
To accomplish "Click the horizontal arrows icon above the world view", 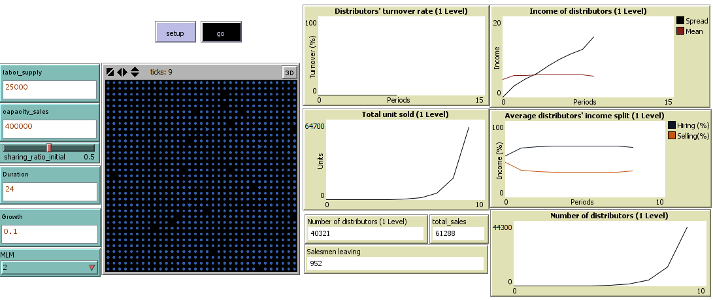I will tap(122, 72).
